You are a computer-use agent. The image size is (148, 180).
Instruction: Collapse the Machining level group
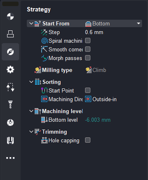point(31,111)
